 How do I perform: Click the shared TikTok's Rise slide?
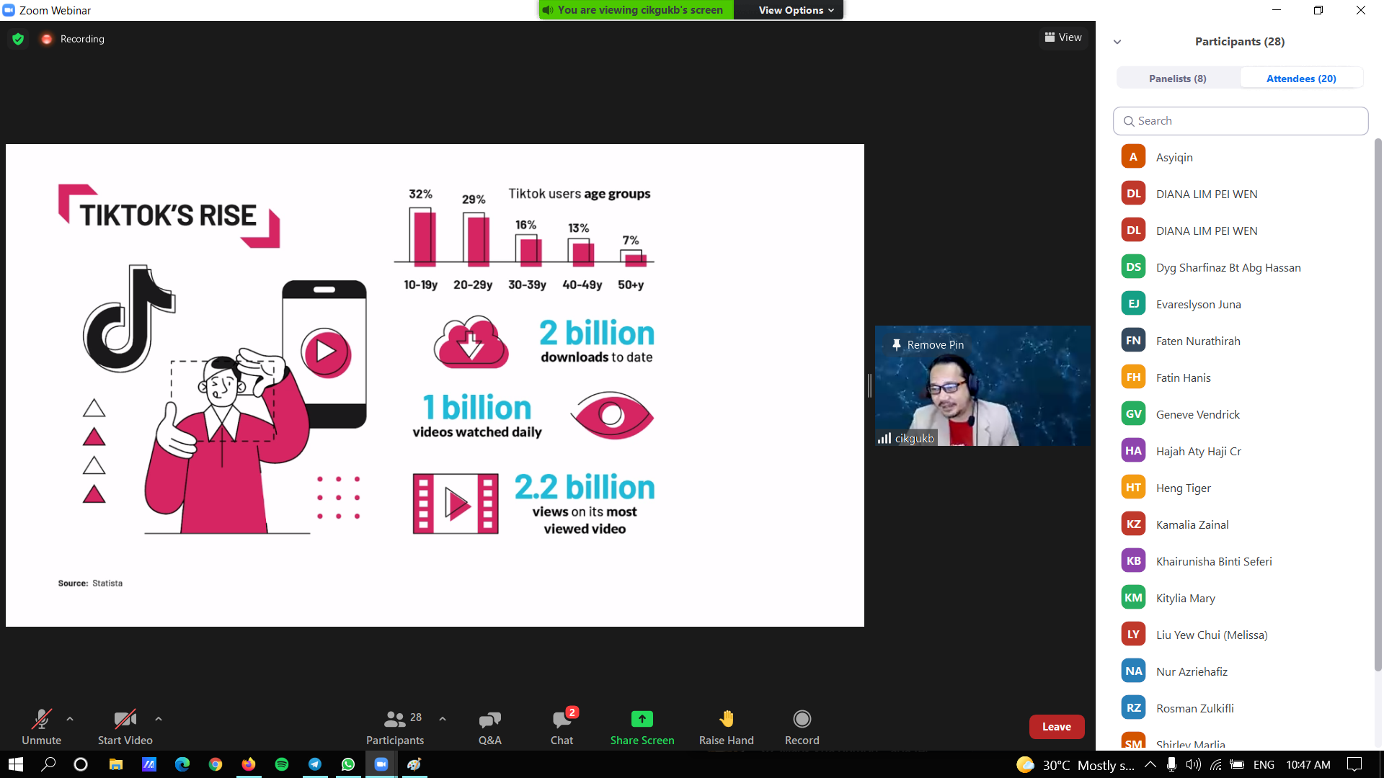coord(435,385)
